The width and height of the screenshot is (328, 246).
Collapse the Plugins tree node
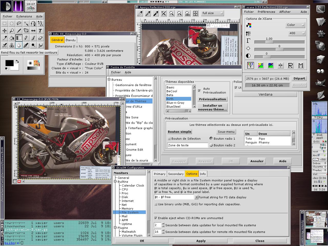pyautogui.click(x=116, y=228)
